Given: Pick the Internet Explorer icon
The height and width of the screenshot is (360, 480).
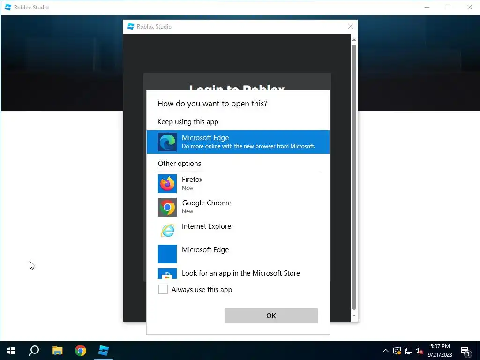Looking at the screenshot, I should pyautogui.click(x=167, y=231).
